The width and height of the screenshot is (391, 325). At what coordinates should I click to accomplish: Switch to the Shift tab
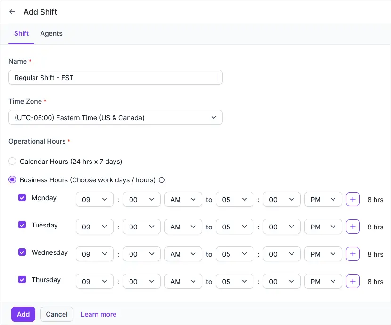point(22,33)
